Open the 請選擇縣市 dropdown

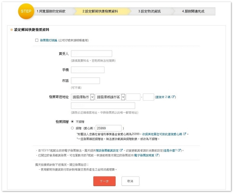(82, 97)
